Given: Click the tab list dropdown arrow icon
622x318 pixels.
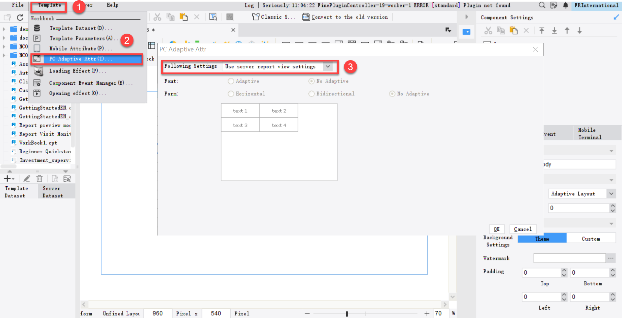Looking at the screenshot, I should [x=448, y=30].
